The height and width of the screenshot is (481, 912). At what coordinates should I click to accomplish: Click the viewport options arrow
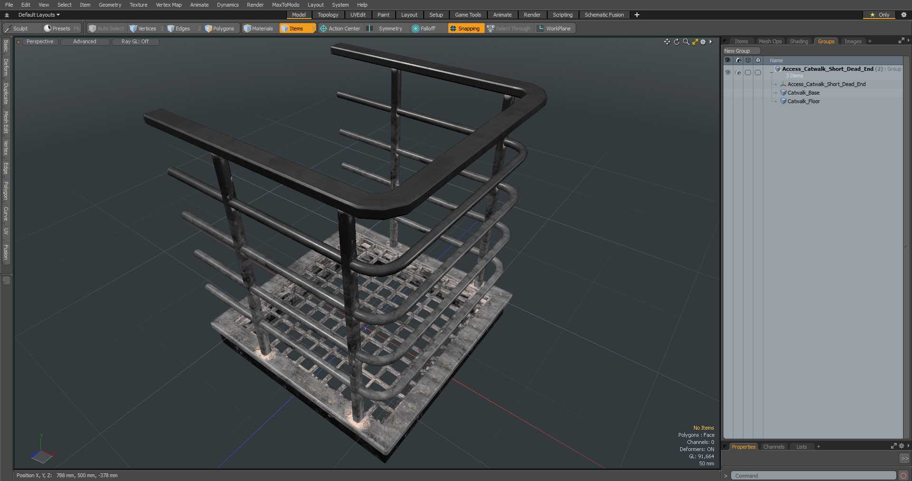(711, 42)
